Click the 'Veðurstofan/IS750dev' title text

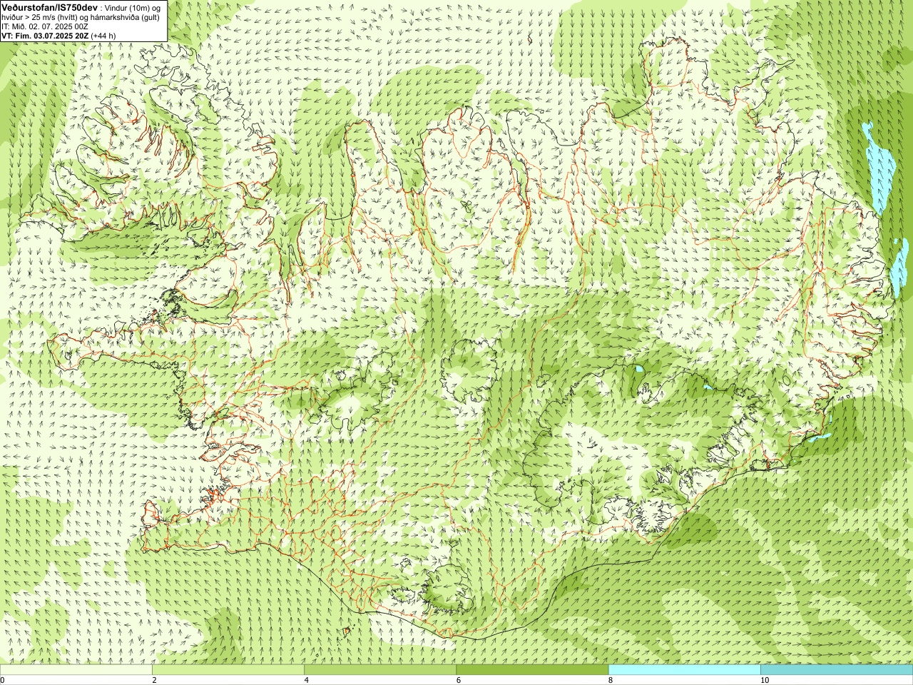50,7
